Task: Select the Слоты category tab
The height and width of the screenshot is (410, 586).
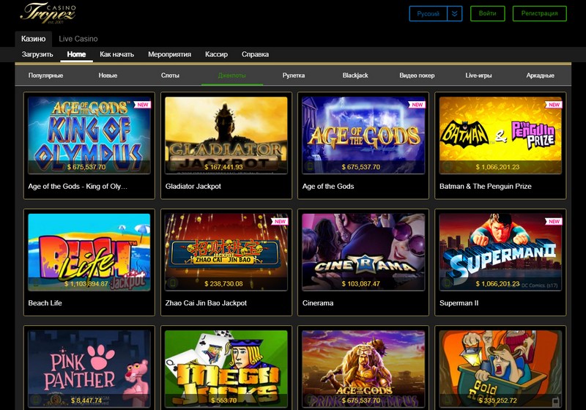Action: pos(170,75)
